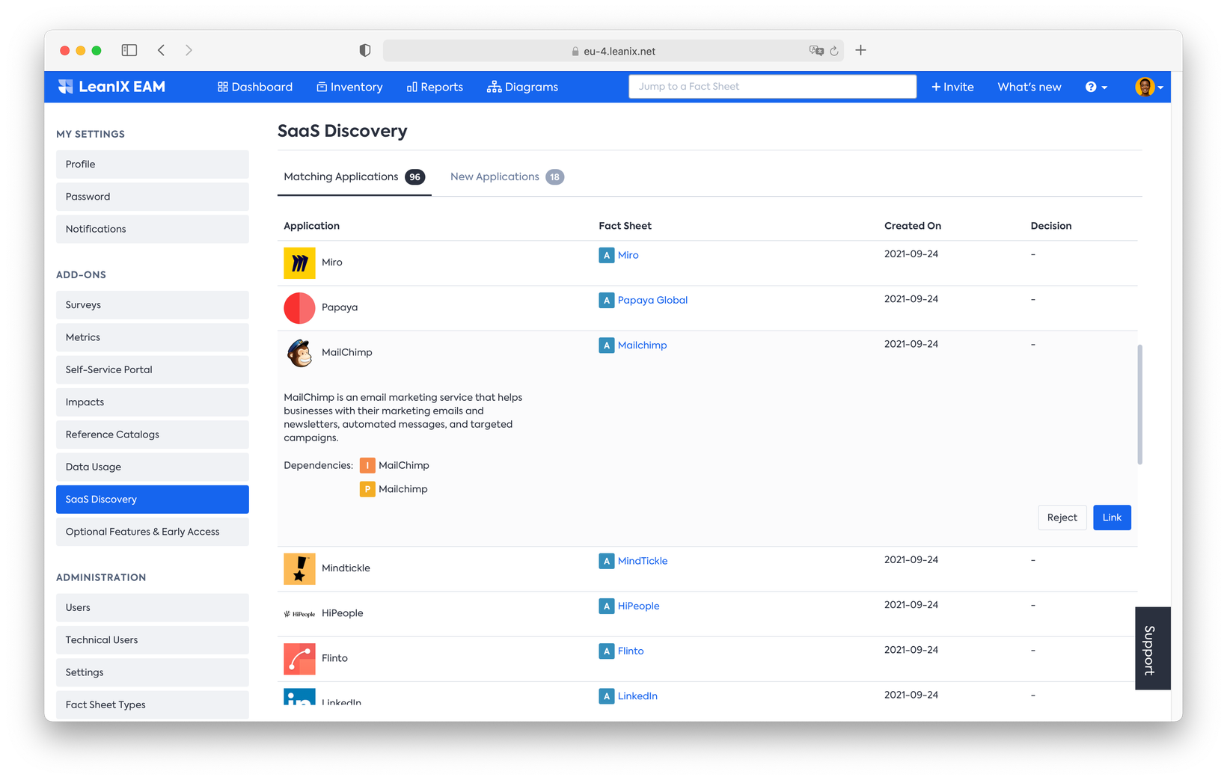Open the HiPeople fact sheet link
Viewport: 1227px width, 780px height.
click(639, 606)
